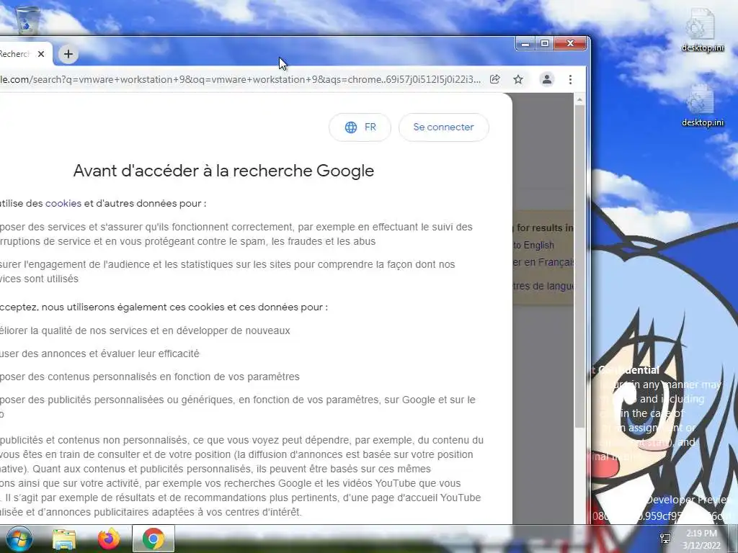Click the address bar URL
The width and height of the screenshot is (738, 553).
pos(240,79)
